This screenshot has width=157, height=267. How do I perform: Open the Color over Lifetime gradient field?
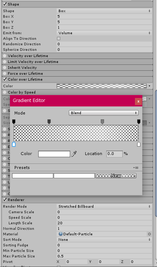coord(101,86)
